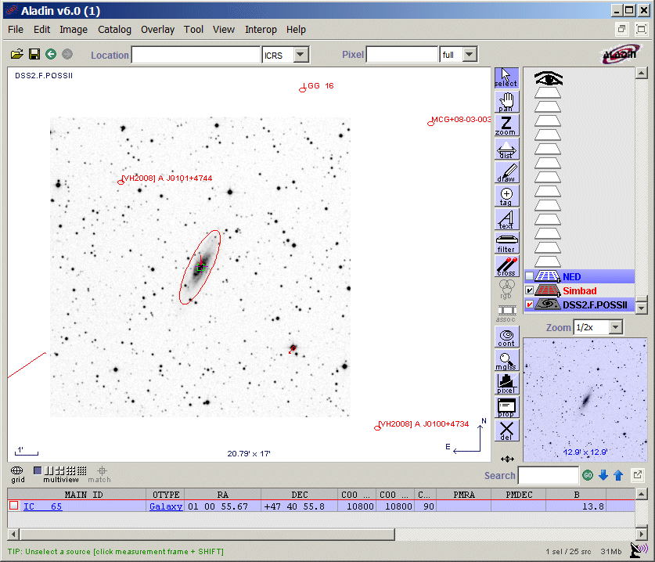Expand the Zoom 1/2x dropdown
Viewport: 655px width, 562px height.
tap(615, 327)
